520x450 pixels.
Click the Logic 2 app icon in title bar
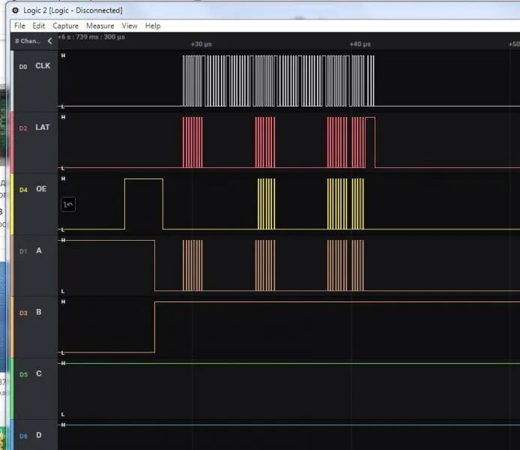click(15, 10)
